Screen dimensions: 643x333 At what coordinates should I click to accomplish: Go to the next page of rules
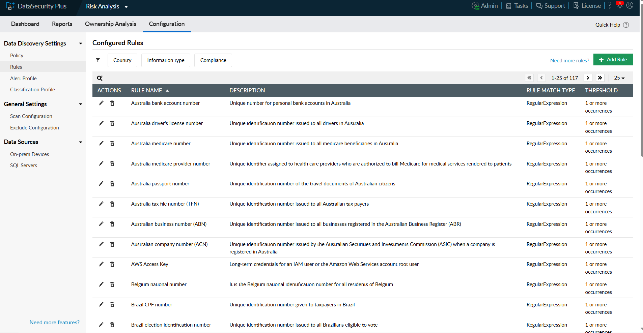click(588, 78)
